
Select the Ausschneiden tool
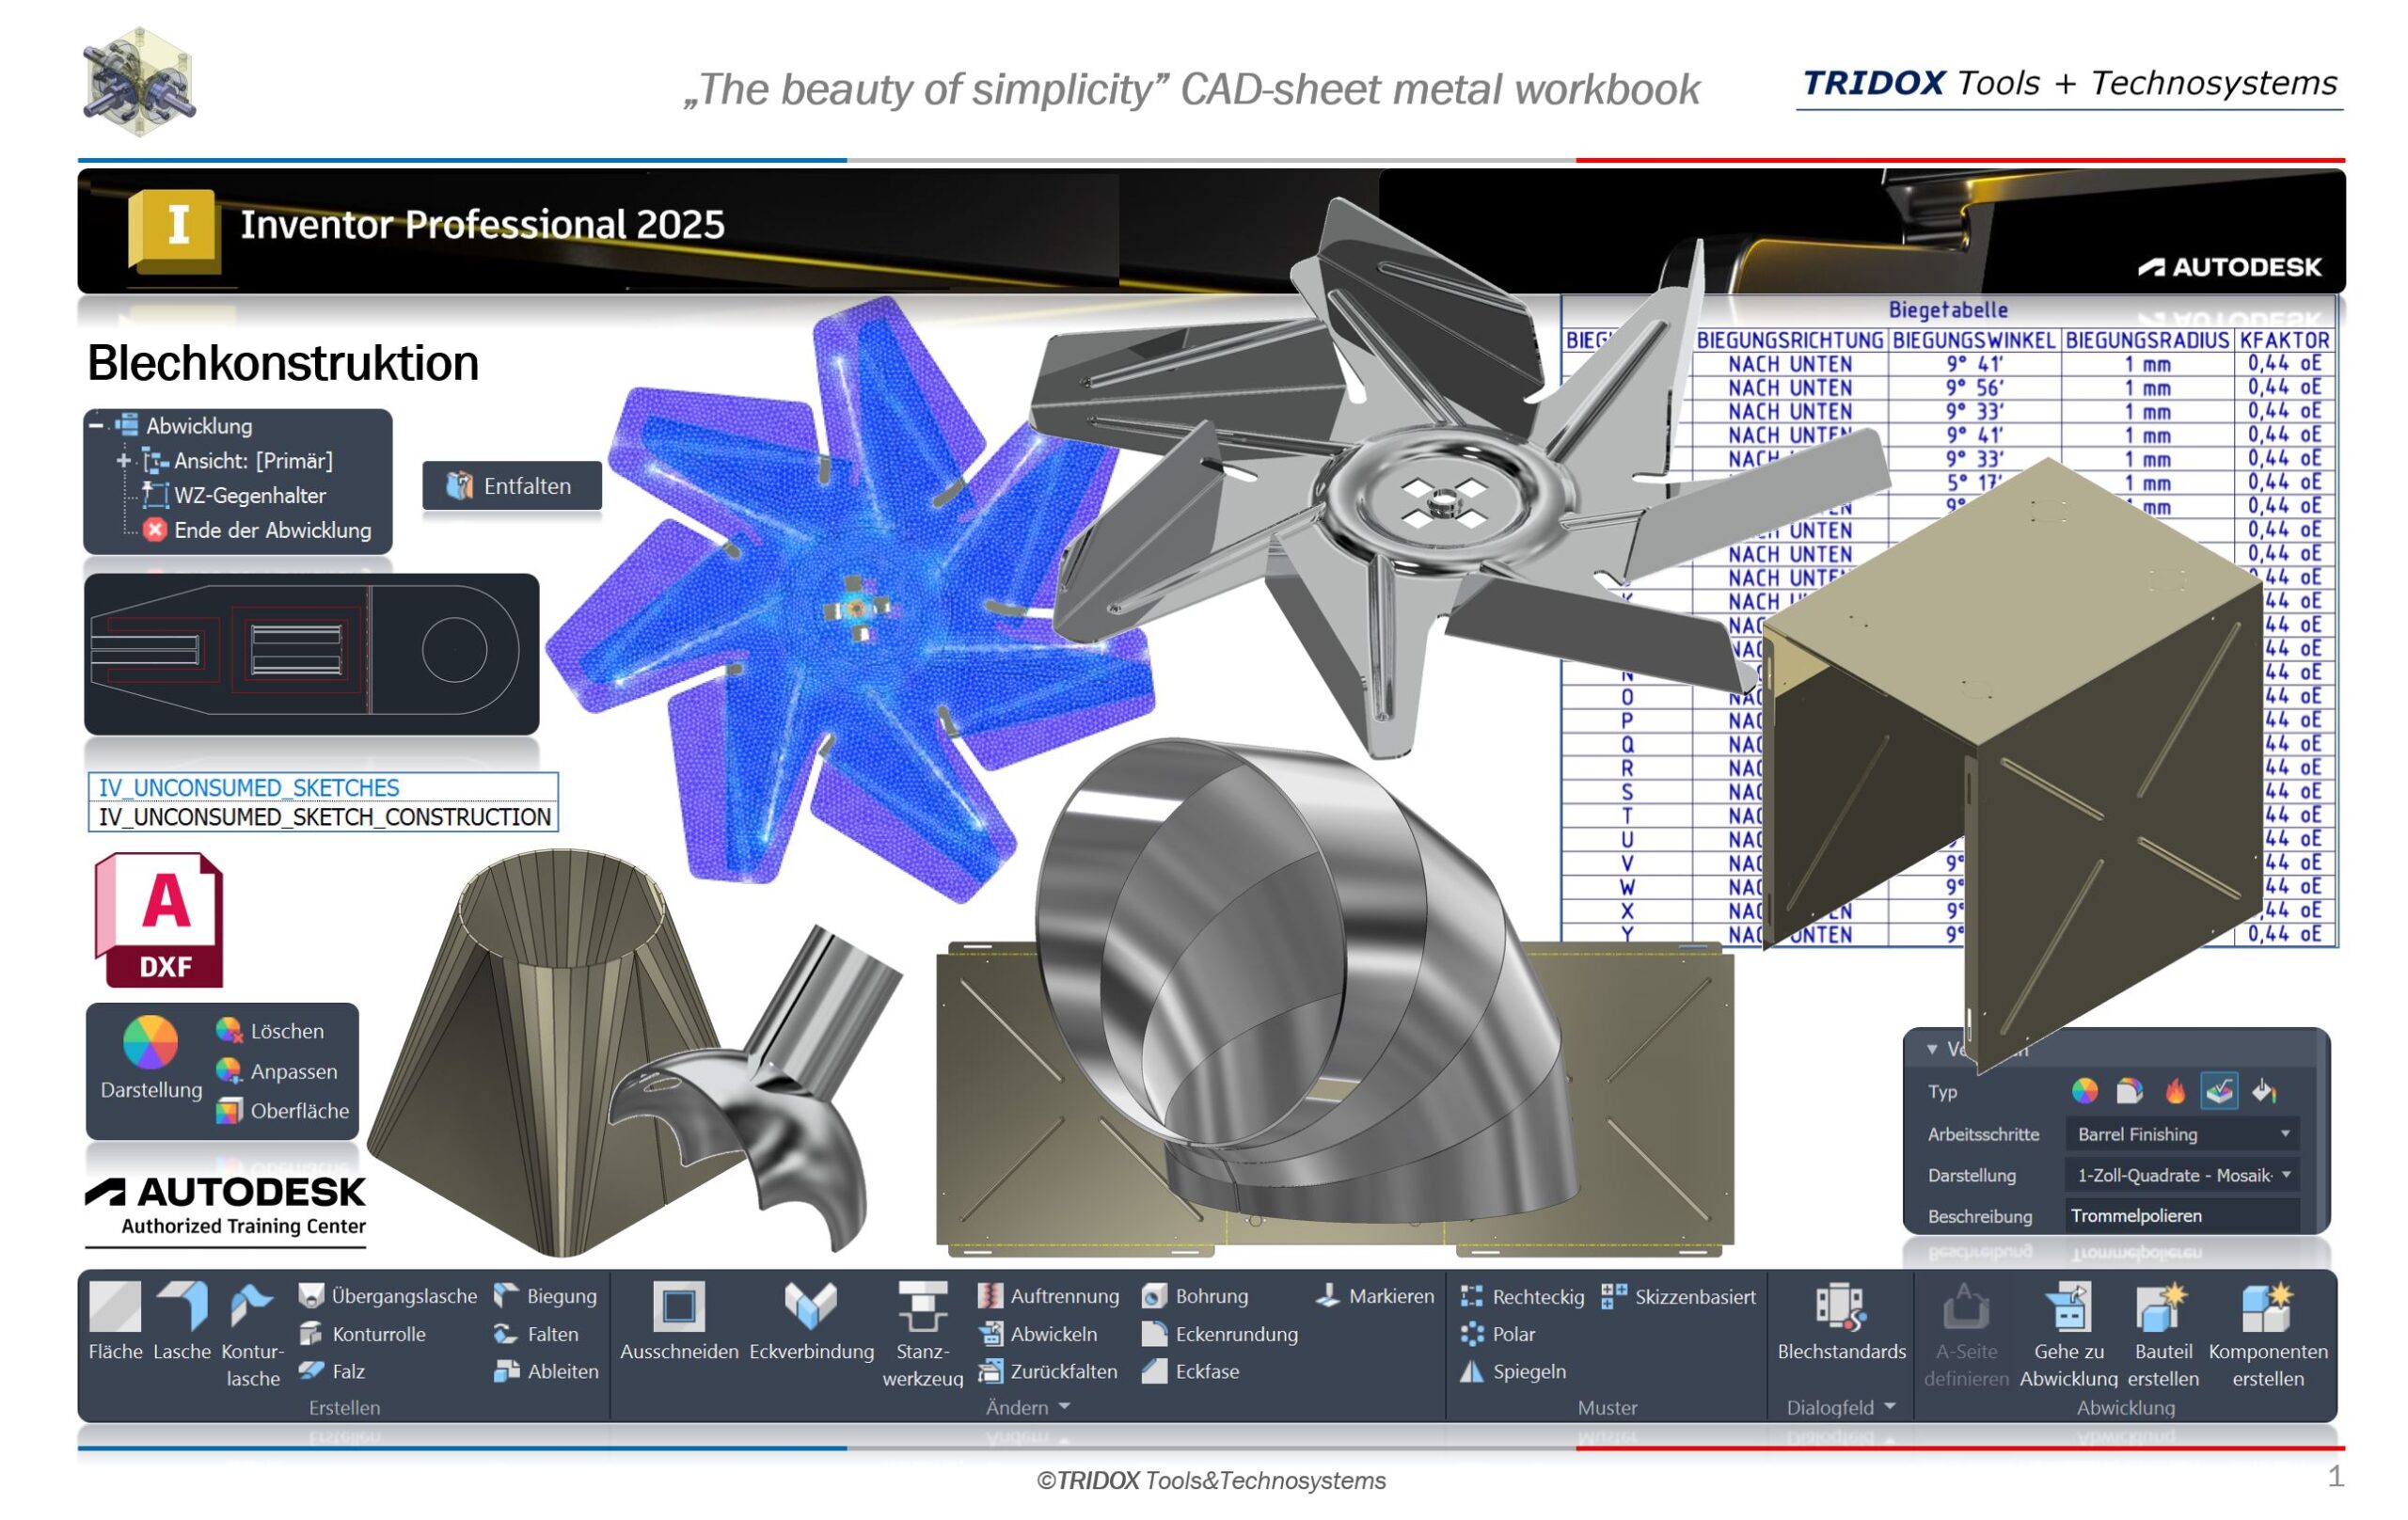(x=679, y=1320)
